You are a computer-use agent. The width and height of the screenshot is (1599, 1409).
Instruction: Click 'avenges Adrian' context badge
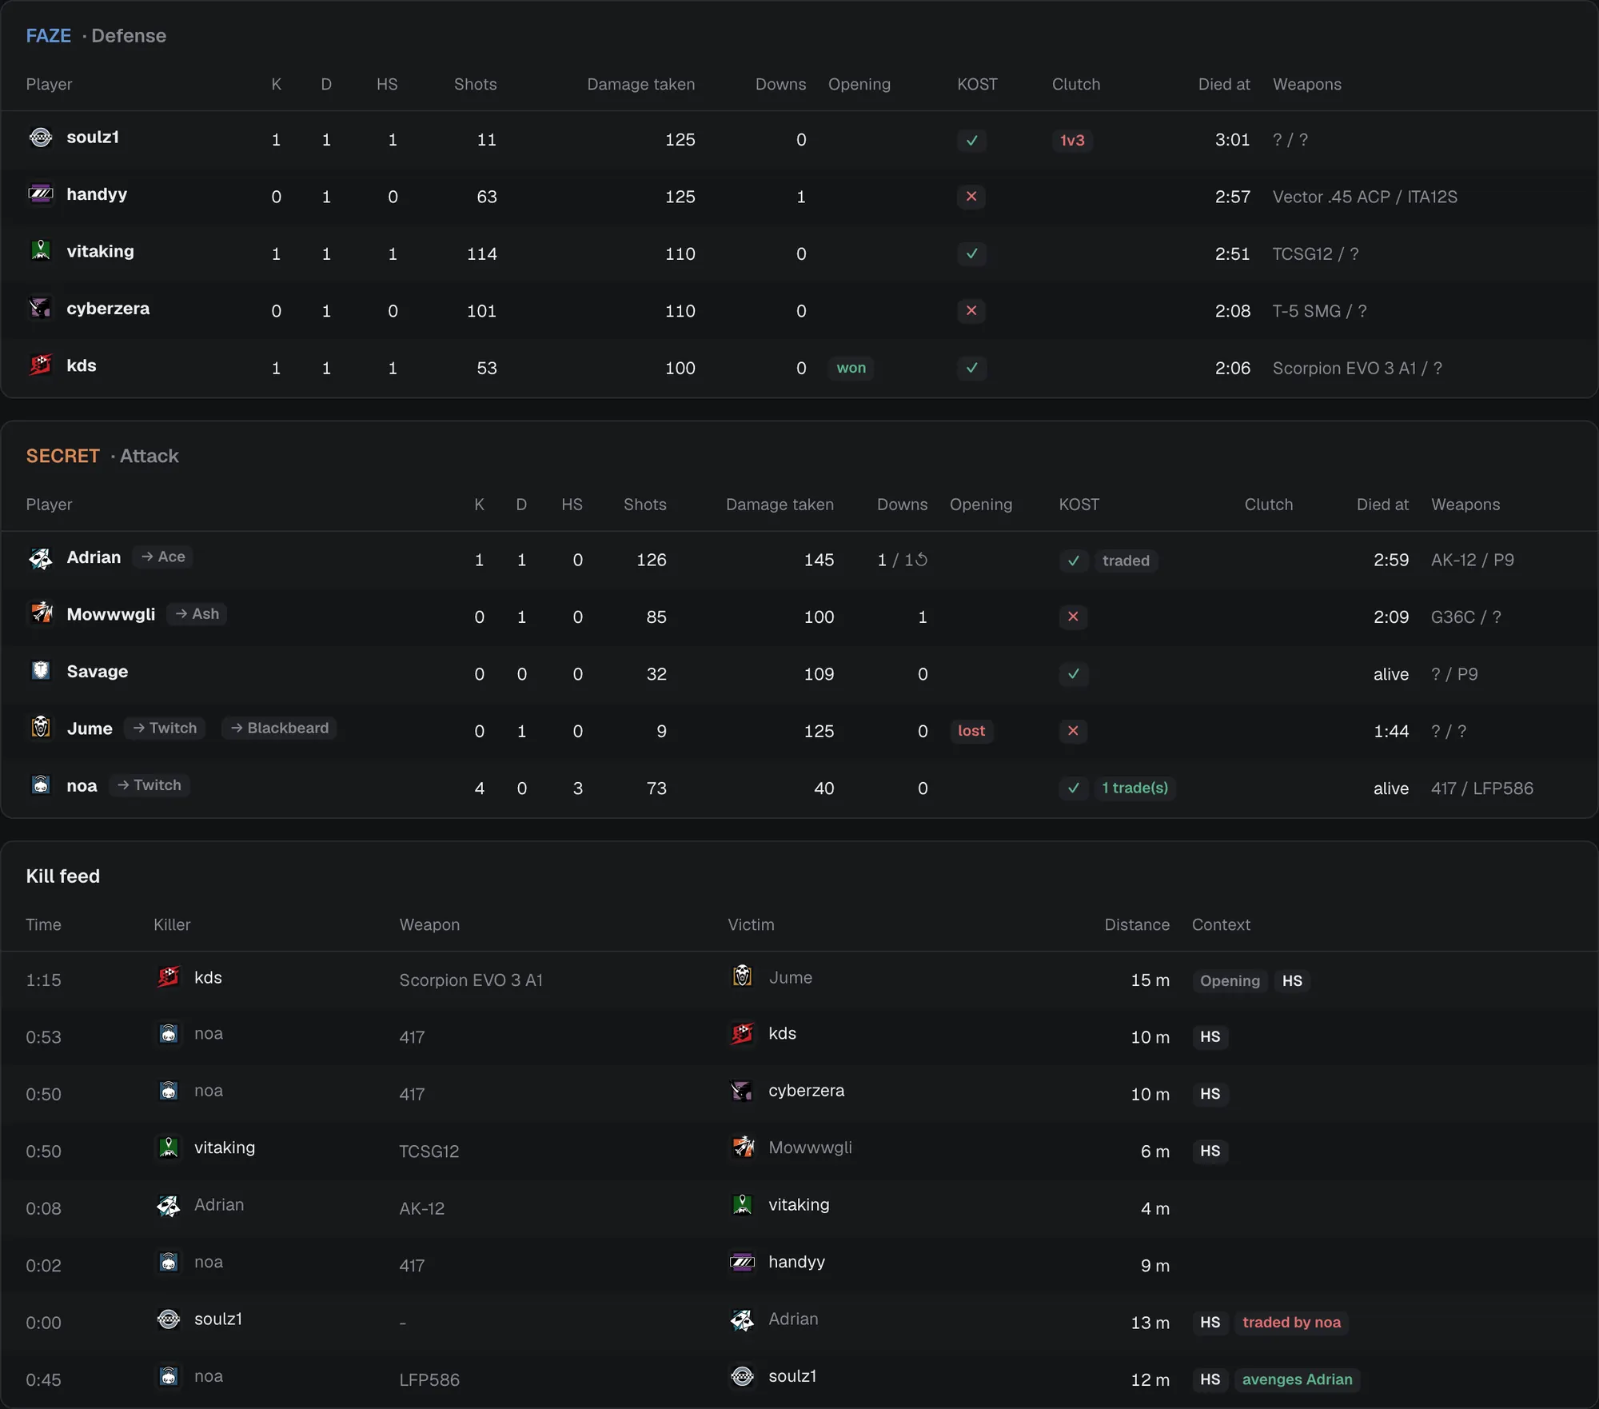pos(1297,1379)
